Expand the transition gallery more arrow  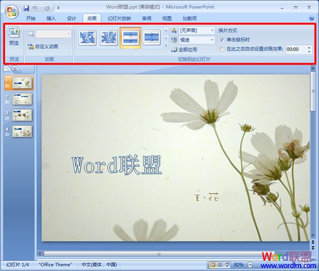[x=166, y=45]
